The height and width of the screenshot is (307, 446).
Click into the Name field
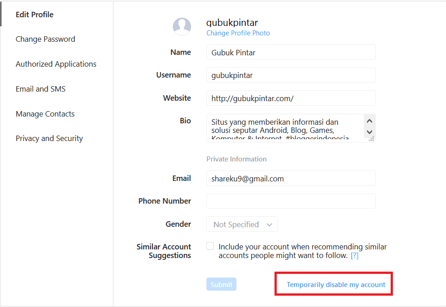pyautogui.click(x=291, y=52)
